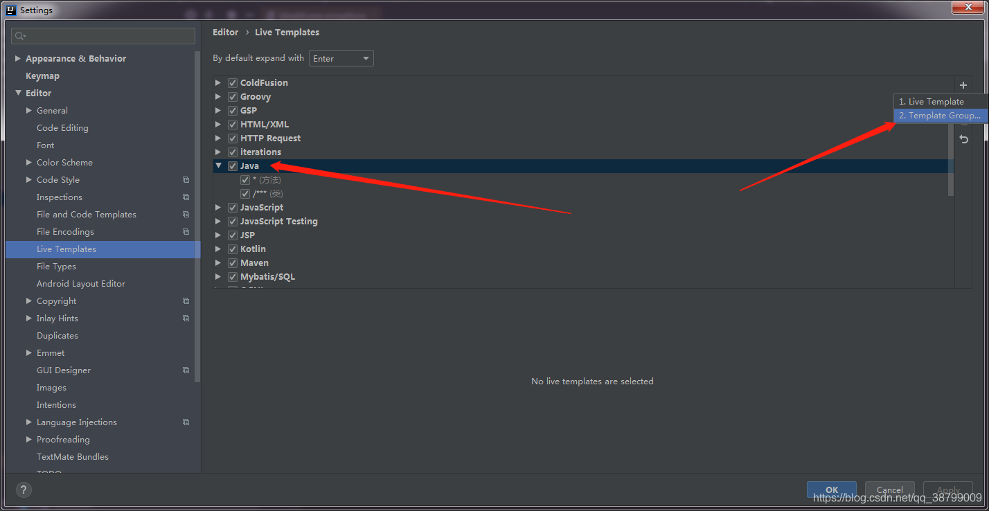Expand the Proofreading settings arrow
989x511 pixels.
point(28,440)
